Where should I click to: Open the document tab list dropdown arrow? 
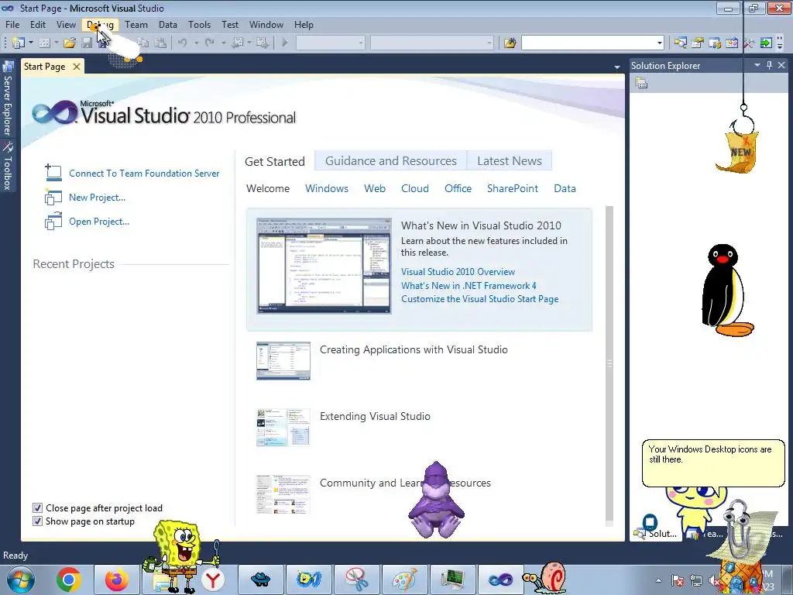coord(617,67)
